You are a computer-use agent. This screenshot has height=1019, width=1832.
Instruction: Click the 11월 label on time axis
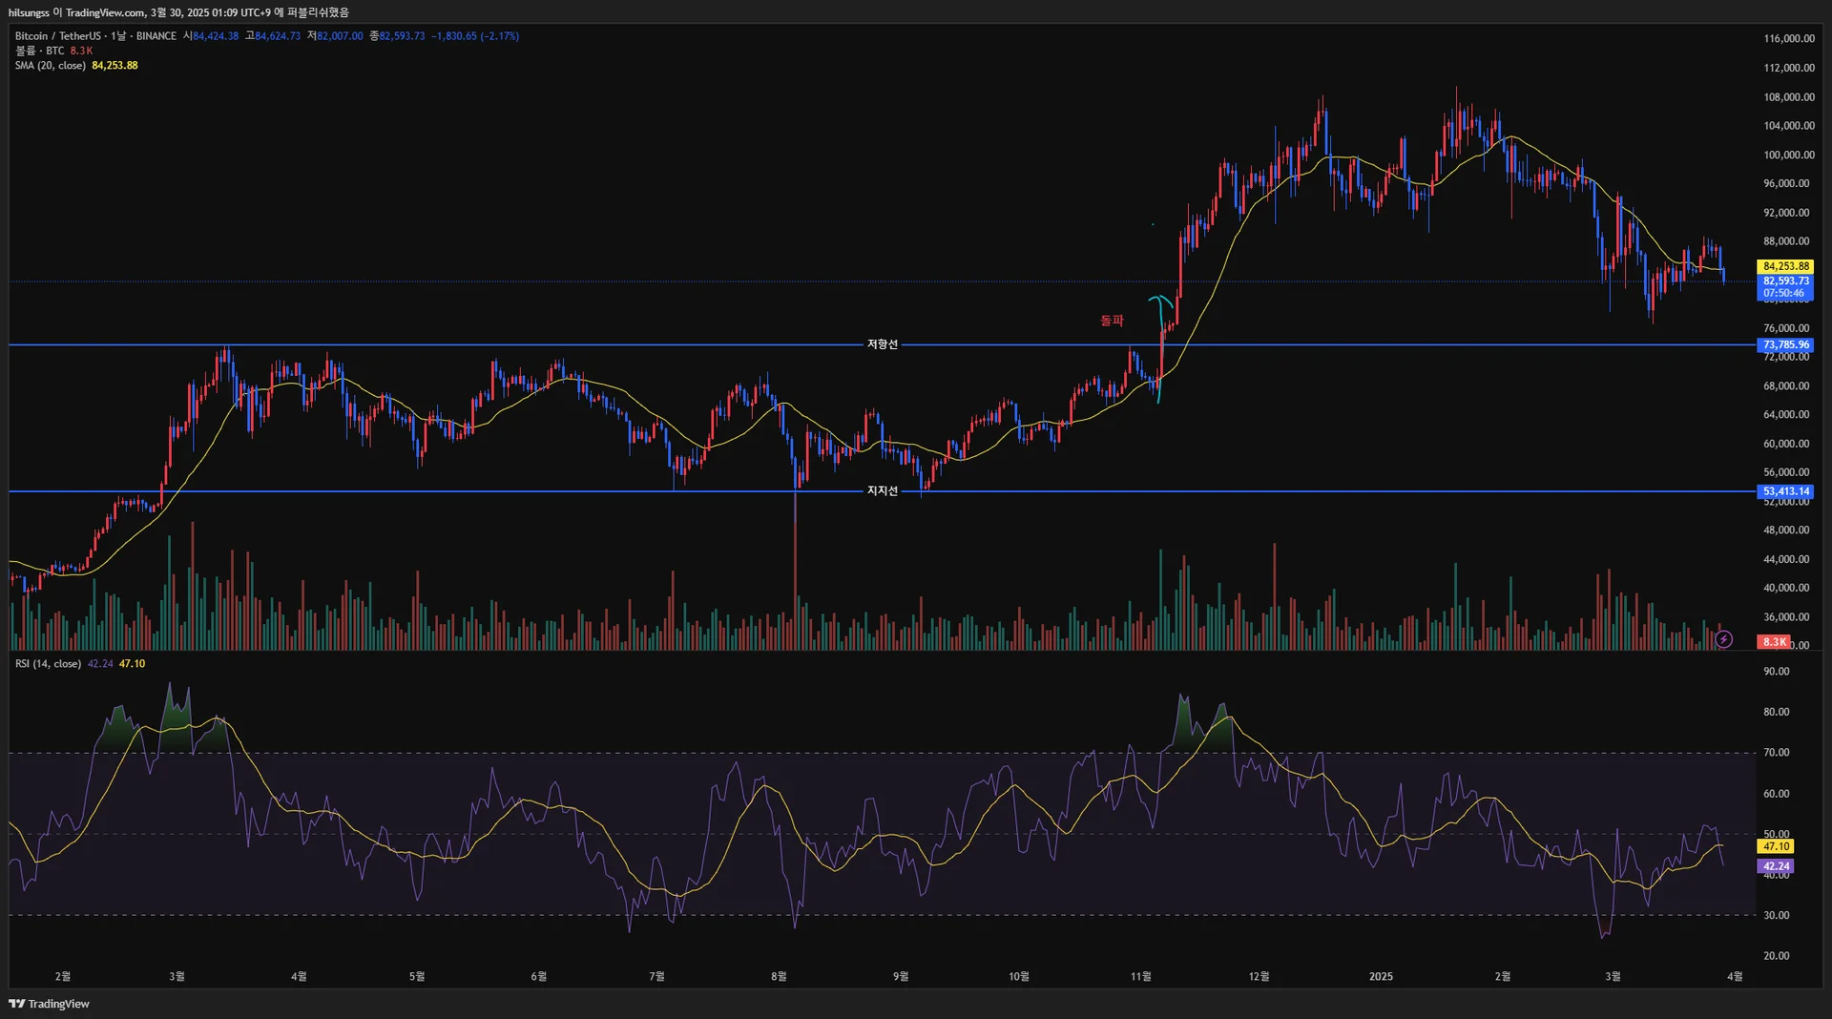pos(1140,976)
